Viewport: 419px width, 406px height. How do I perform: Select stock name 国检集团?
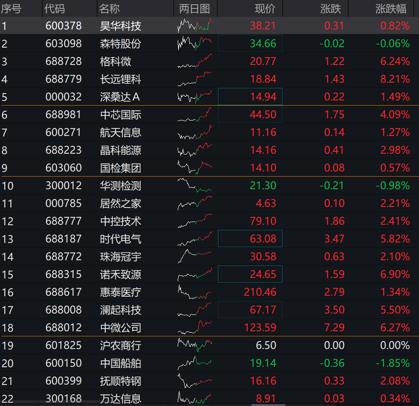point(121,168)
